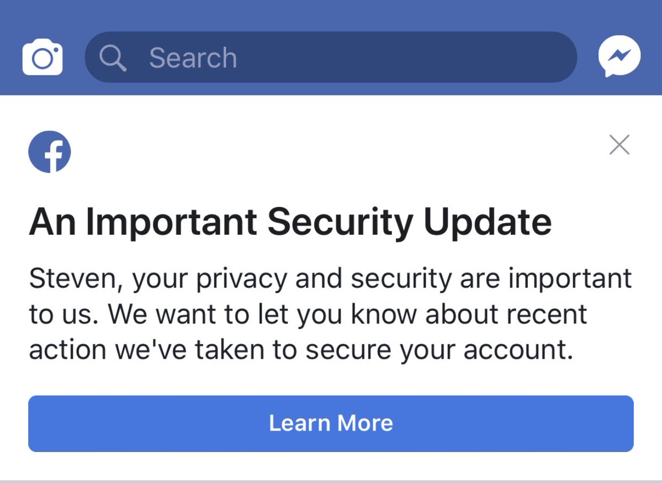Click the word "Security" in the title
The image size is (662, 483).
tap(340, 222)
